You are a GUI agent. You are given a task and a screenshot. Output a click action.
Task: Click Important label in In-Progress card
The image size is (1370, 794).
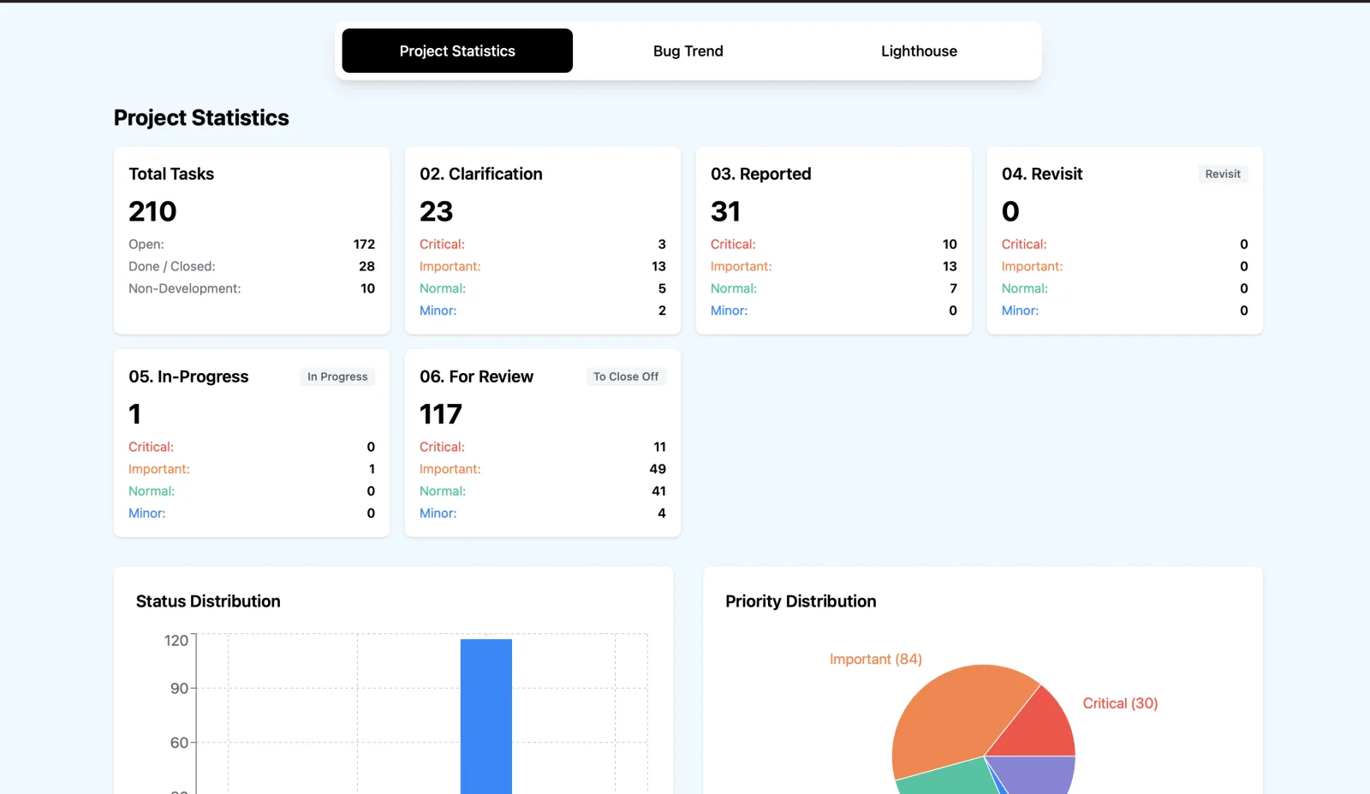click(159, 469)
